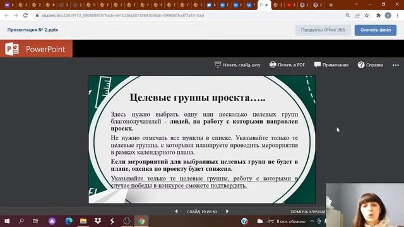Click the Помочь улучшить link

tap(308, 212)
